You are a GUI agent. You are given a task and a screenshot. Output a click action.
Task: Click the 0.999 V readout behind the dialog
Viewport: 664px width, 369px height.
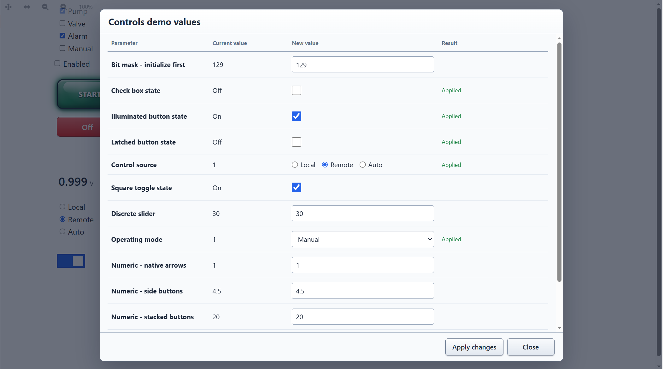click(x=76, y=182)
